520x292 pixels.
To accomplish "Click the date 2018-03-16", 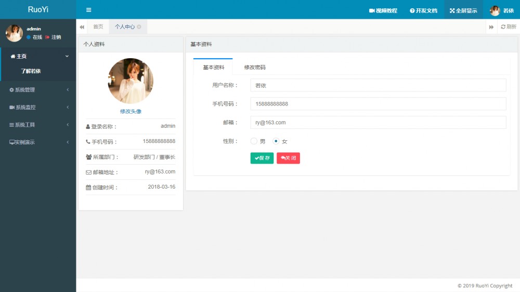I will click(162, 187).
